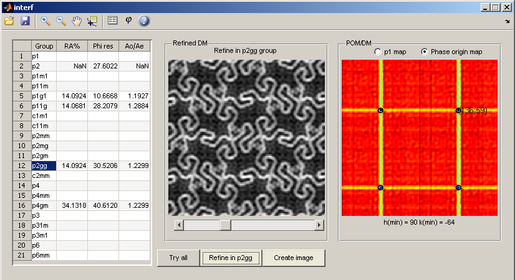The image size is (515, 280).
Task: Select the pan hand tool
Action: (x=77, y=21)
